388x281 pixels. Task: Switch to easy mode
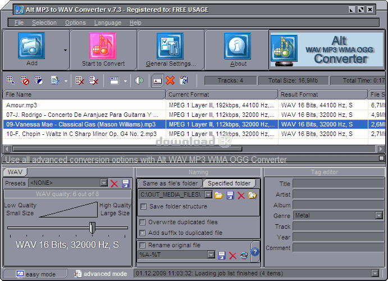(35, 274)
